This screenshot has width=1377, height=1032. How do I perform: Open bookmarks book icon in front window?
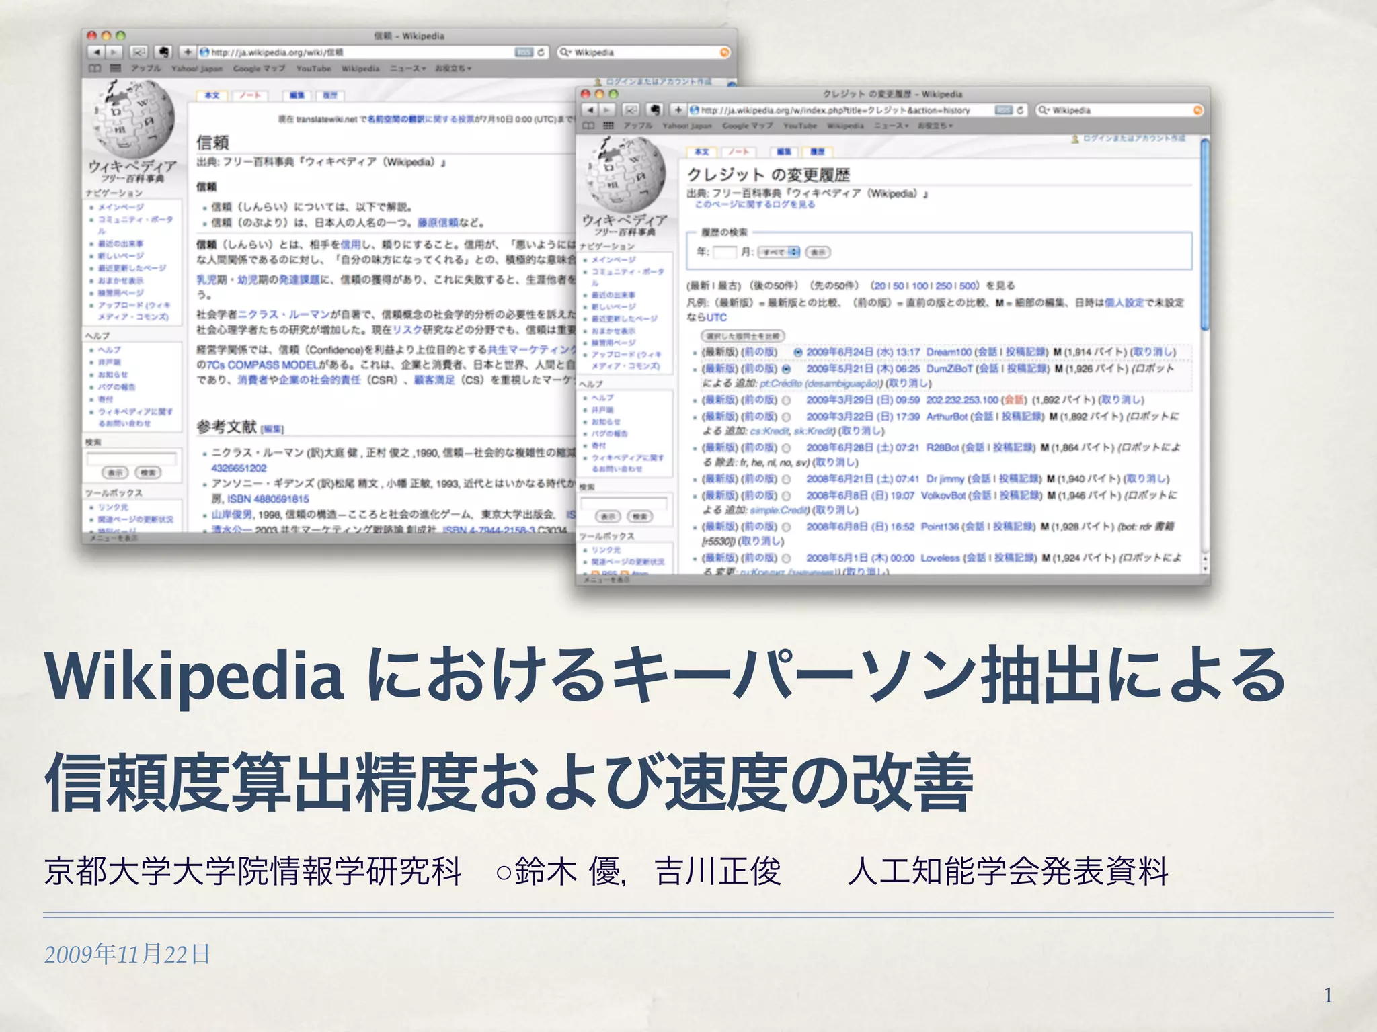[x=588, y=126]
